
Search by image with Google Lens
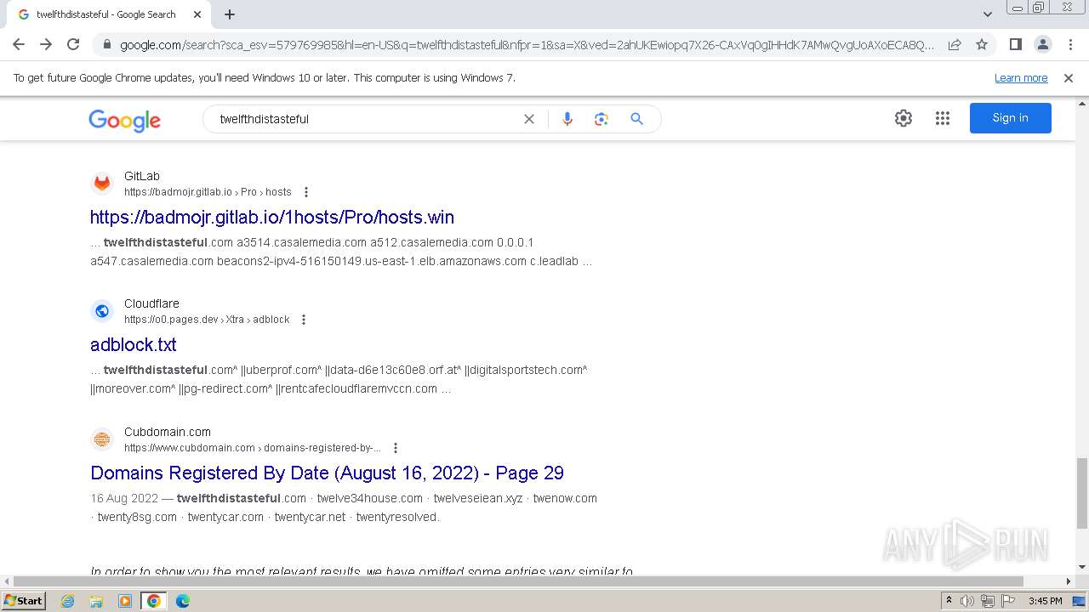pos(602,119)
